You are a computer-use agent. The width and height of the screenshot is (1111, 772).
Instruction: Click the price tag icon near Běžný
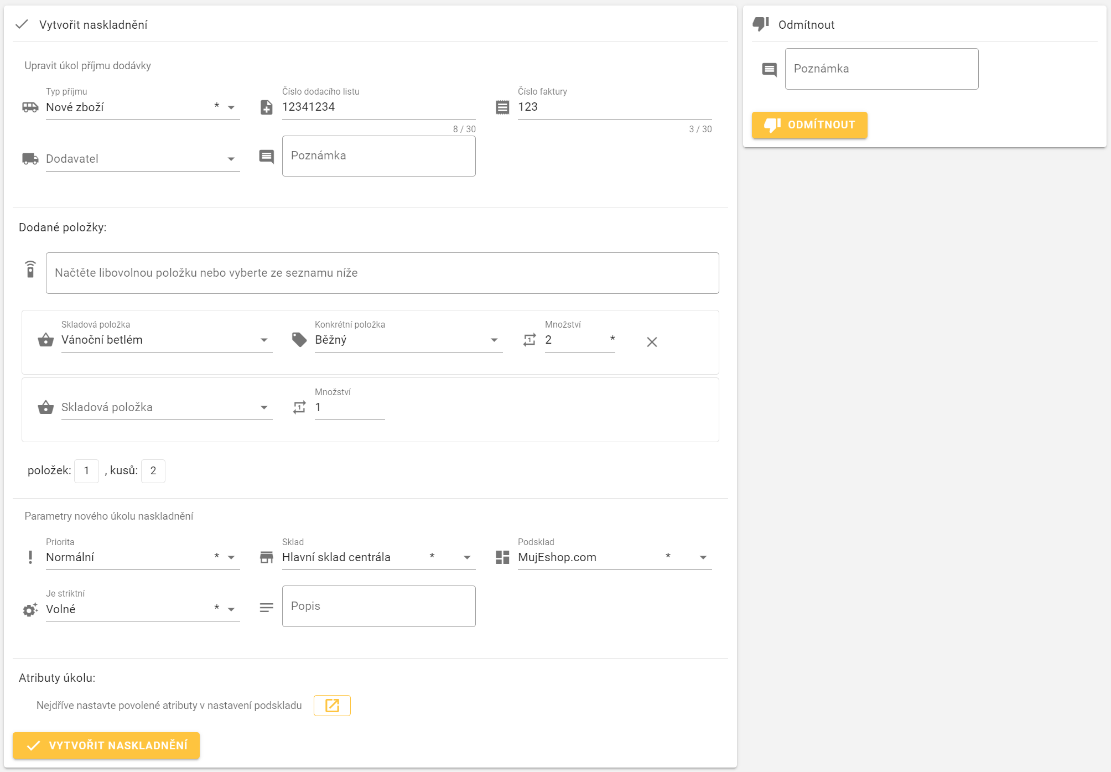point(299,340)
